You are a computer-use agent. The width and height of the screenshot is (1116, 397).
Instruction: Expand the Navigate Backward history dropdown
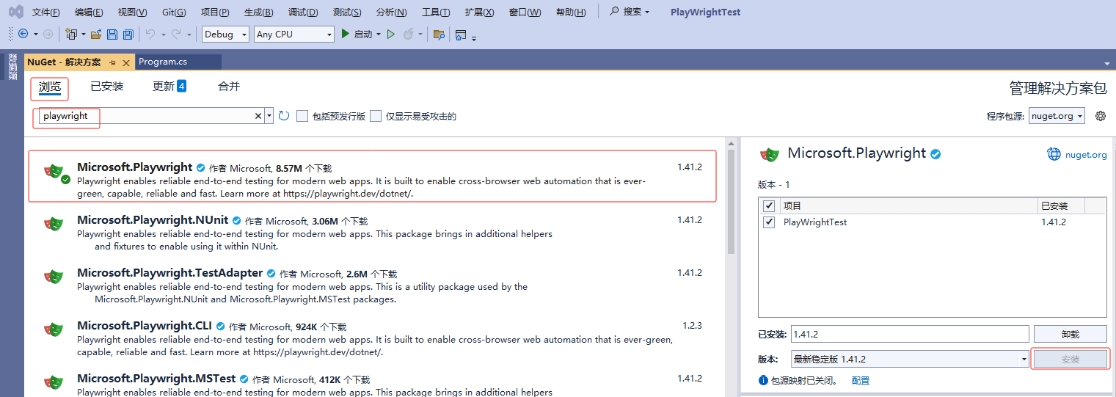[x=35, y=34]
